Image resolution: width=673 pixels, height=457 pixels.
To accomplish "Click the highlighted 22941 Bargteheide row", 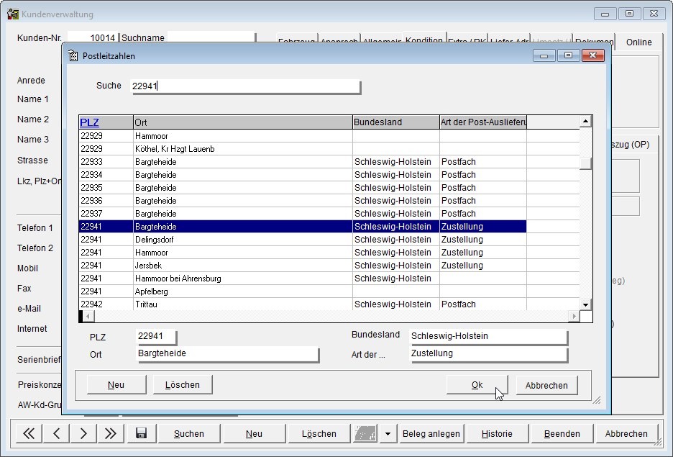I will [x=303, y=227].
